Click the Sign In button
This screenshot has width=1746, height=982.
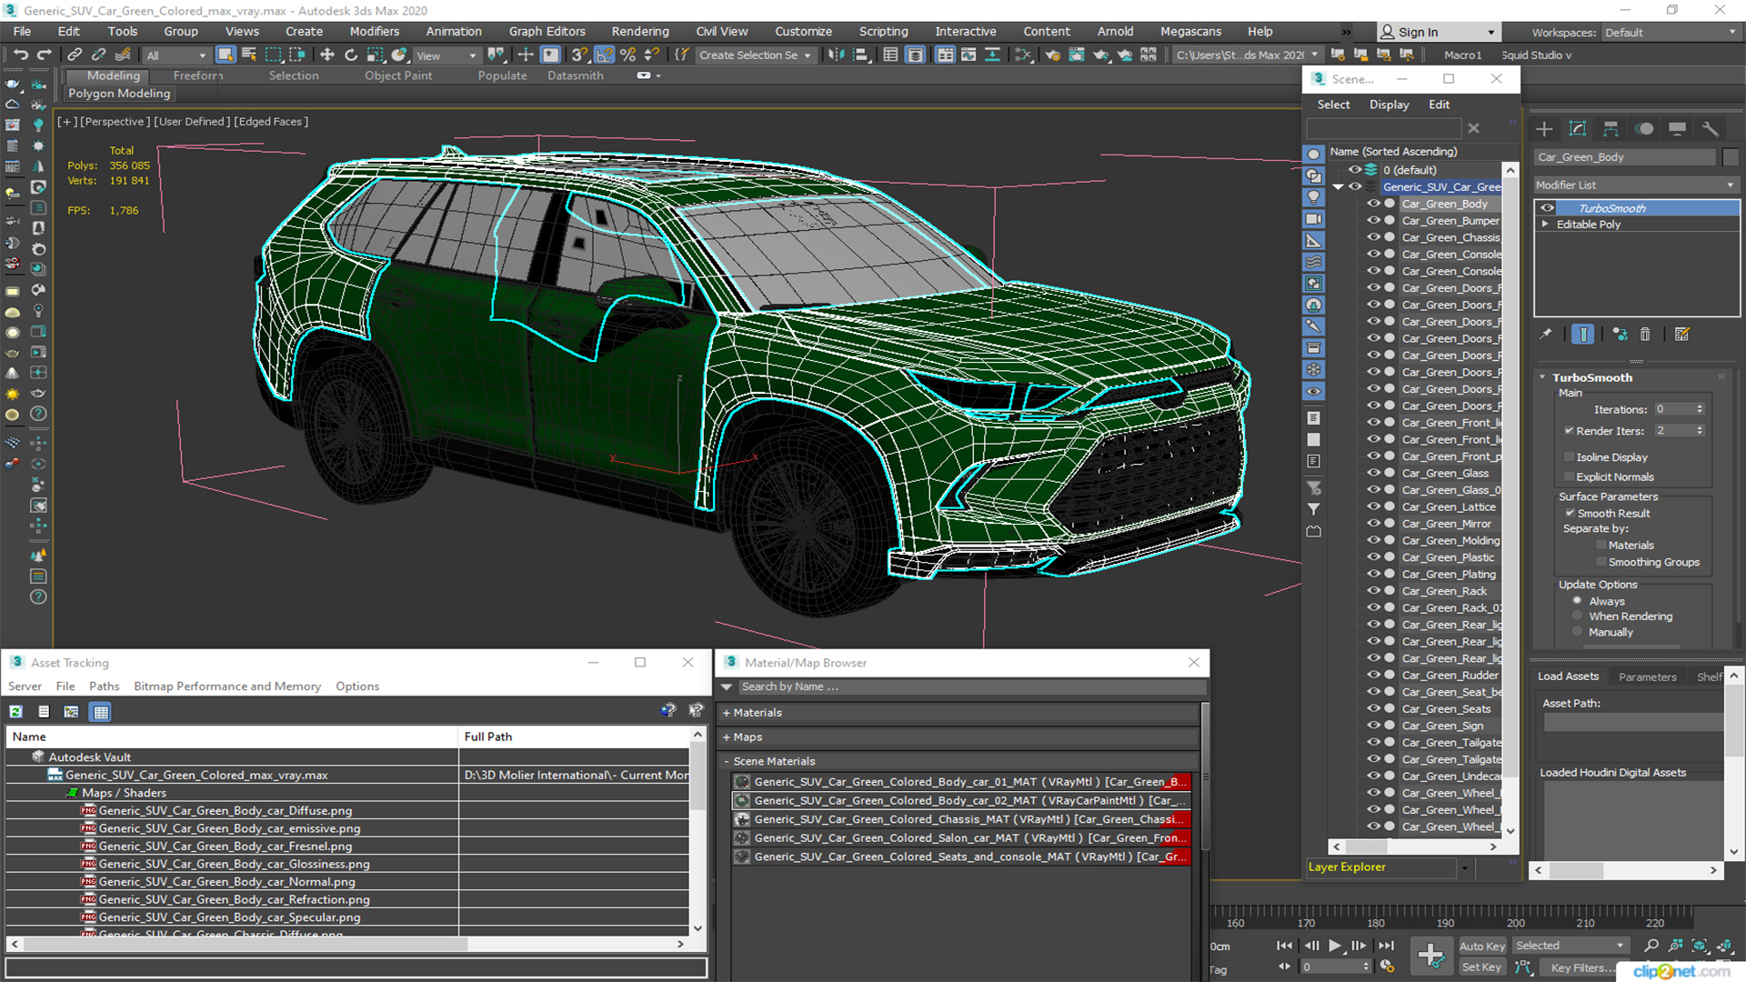[x=1438, y=32]
